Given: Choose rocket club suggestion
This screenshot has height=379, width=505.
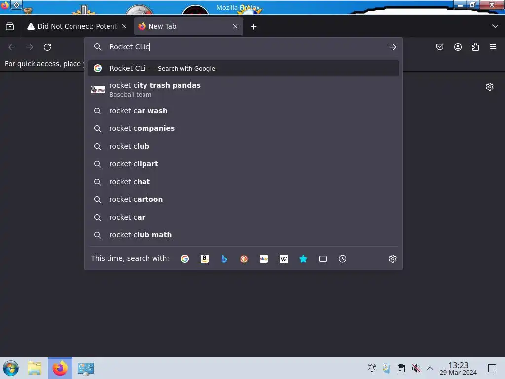Looking at the screenshot, I should pos(244,146).
